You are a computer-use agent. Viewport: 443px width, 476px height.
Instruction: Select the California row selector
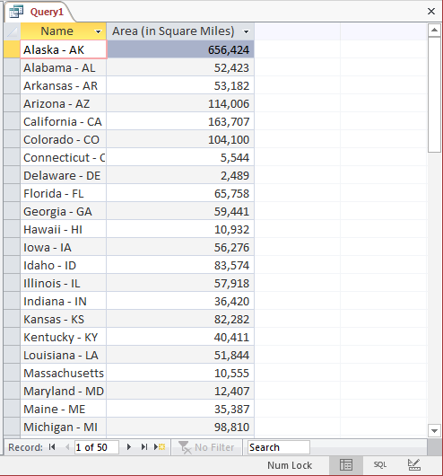tap(13, 121)
